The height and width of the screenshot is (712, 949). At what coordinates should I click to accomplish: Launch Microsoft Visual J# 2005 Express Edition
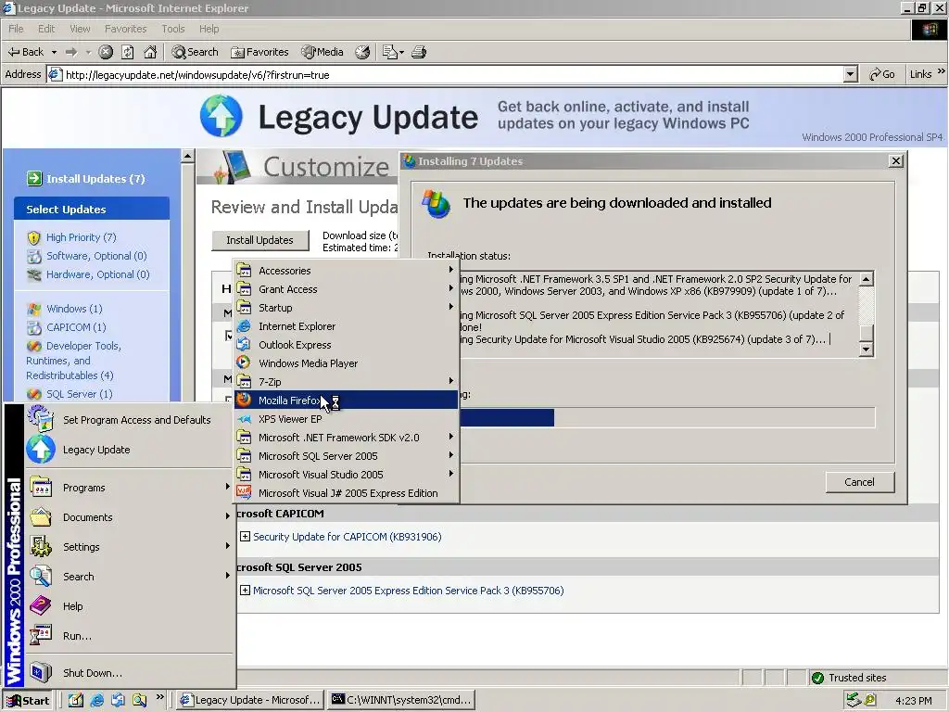point(347,493)
